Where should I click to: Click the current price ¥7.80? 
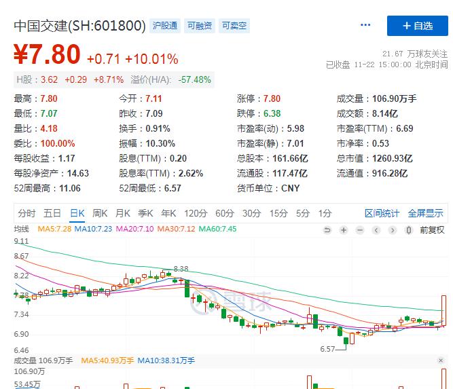click(x=47, y=54)
